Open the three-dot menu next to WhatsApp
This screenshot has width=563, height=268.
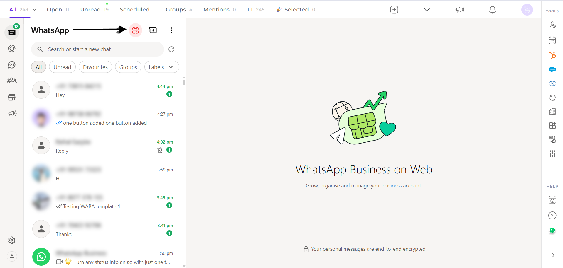coord(171,30)
